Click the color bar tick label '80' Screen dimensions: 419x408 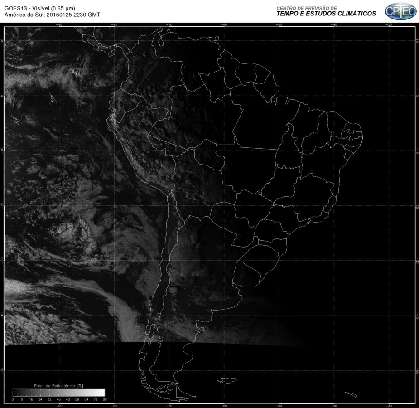(x=105, y=399)
